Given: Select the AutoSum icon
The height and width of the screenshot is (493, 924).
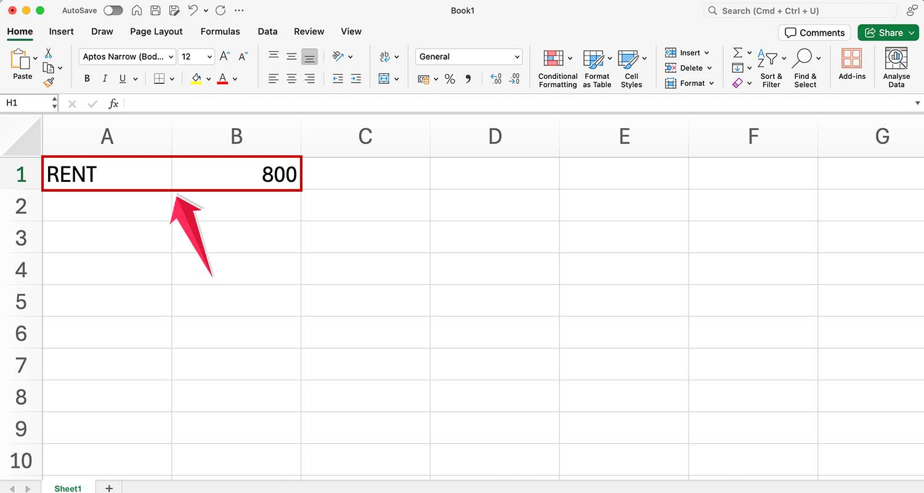Looking at the screenshot, I should tap(737, 53).
